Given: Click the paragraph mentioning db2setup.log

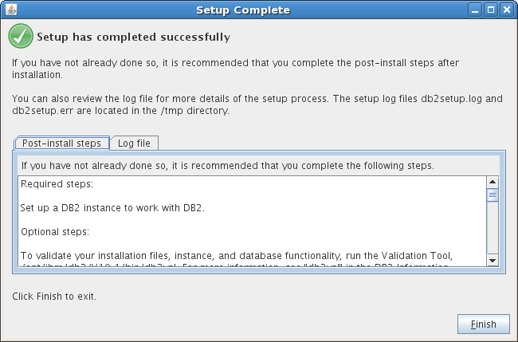Looking at the screenshot, I should [257, 104].
